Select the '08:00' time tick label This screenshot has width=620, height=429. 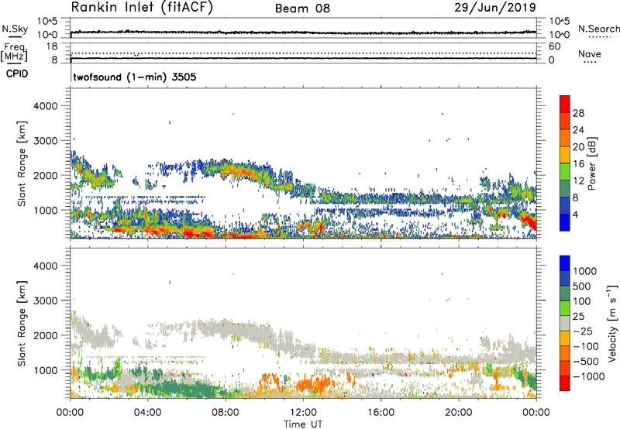point(226,413)
